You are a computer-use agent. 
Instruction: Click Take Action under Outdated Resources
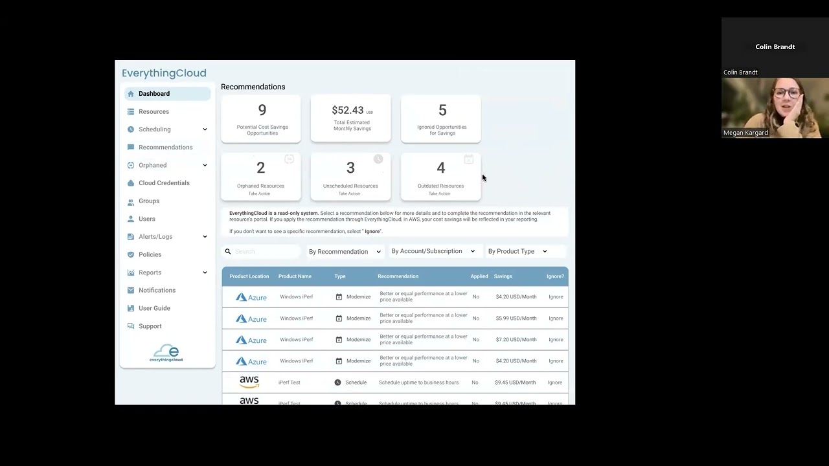[x=440, y=194]
